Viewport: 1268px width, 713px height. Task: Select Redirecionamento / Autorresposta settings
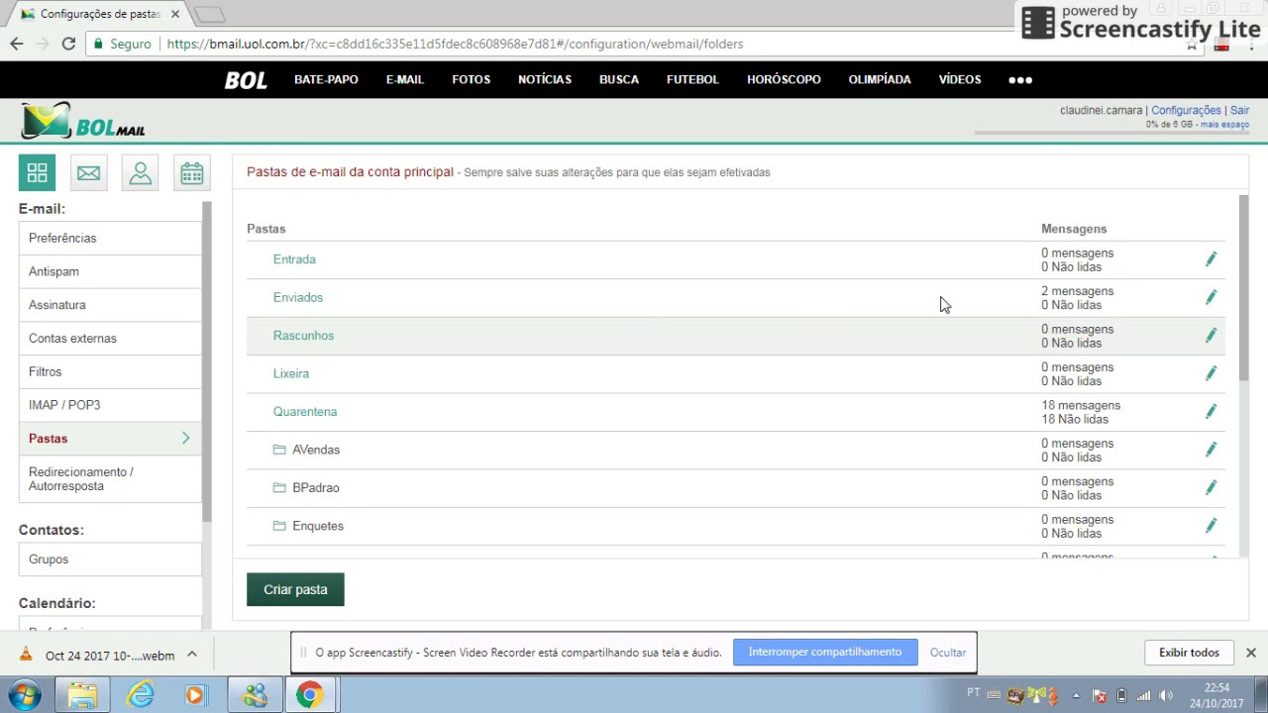(110, 478)
